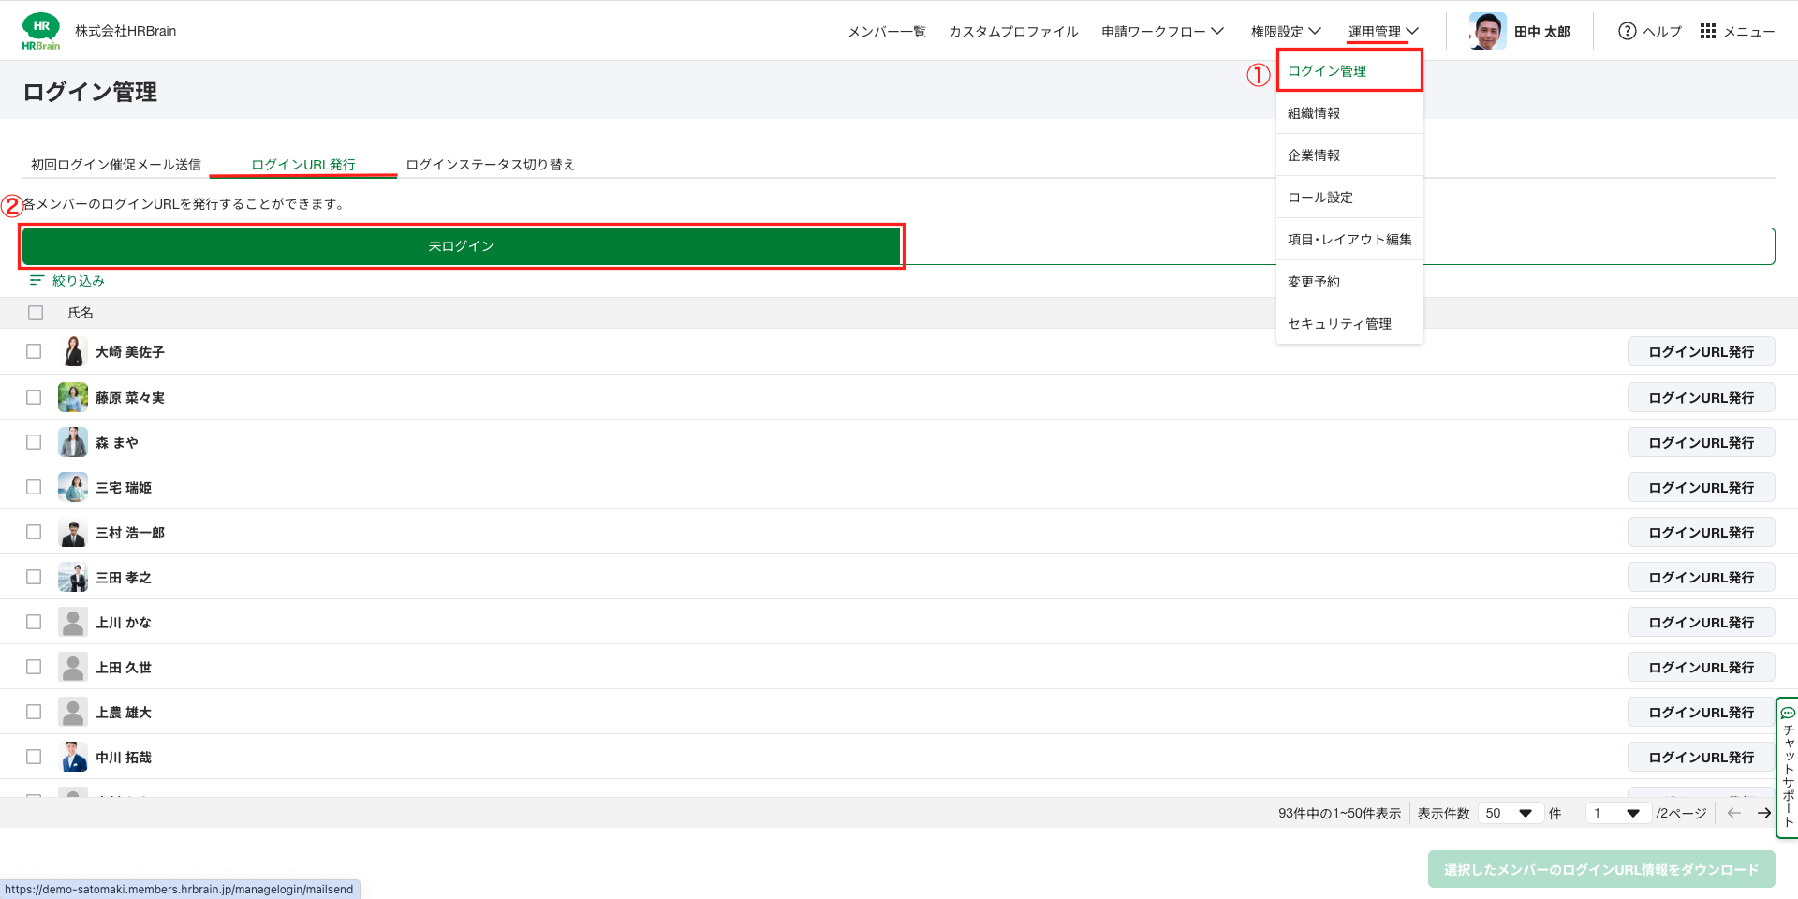Check the box for 三田 孝之
1798x899 pixels.
coord(34,577)
